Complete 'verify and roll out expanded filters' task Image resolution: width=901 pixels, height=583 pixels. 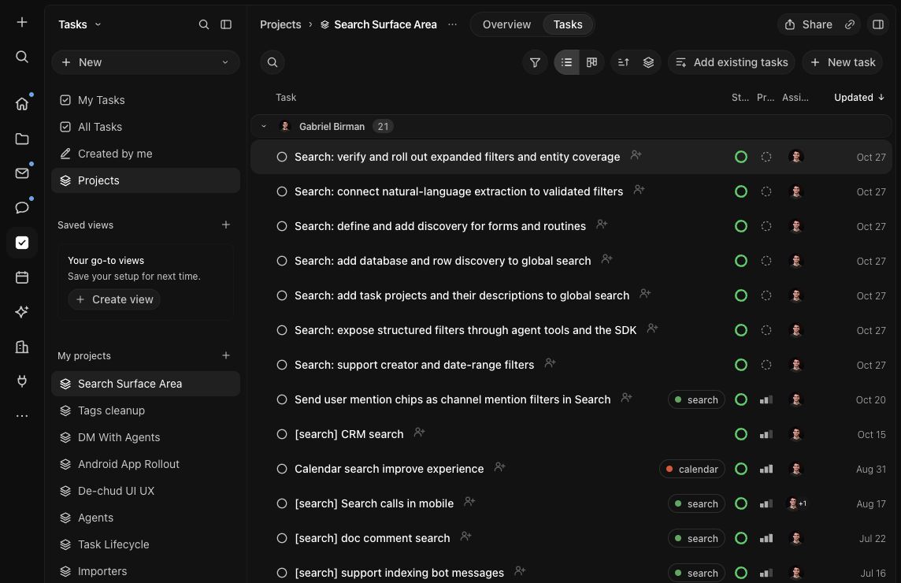[x=282, y=157]
